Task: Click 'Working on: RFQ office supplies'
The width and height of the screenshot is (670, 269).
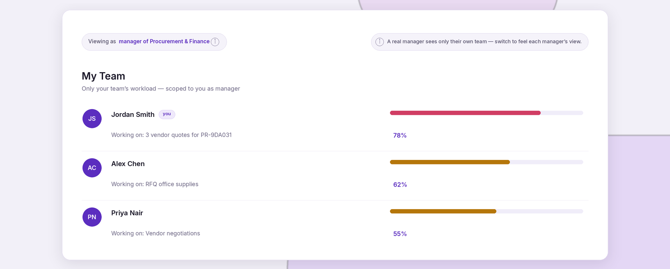Action: (x=155, y=184)
